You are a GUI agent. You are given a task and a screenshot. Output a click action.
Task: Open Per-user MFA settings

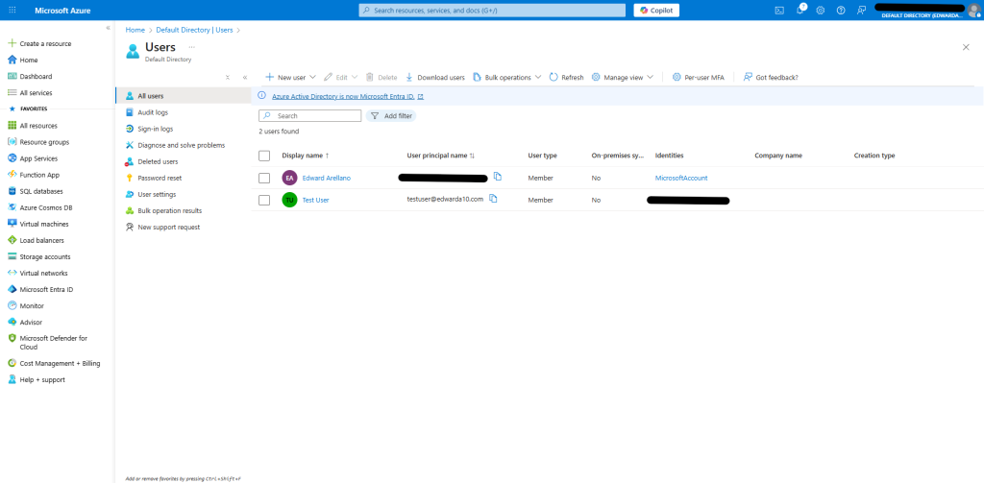(x=698, y=77)
